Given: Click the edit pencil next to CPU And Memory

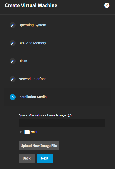Looking at the screenshot, I should pos(13,43).
